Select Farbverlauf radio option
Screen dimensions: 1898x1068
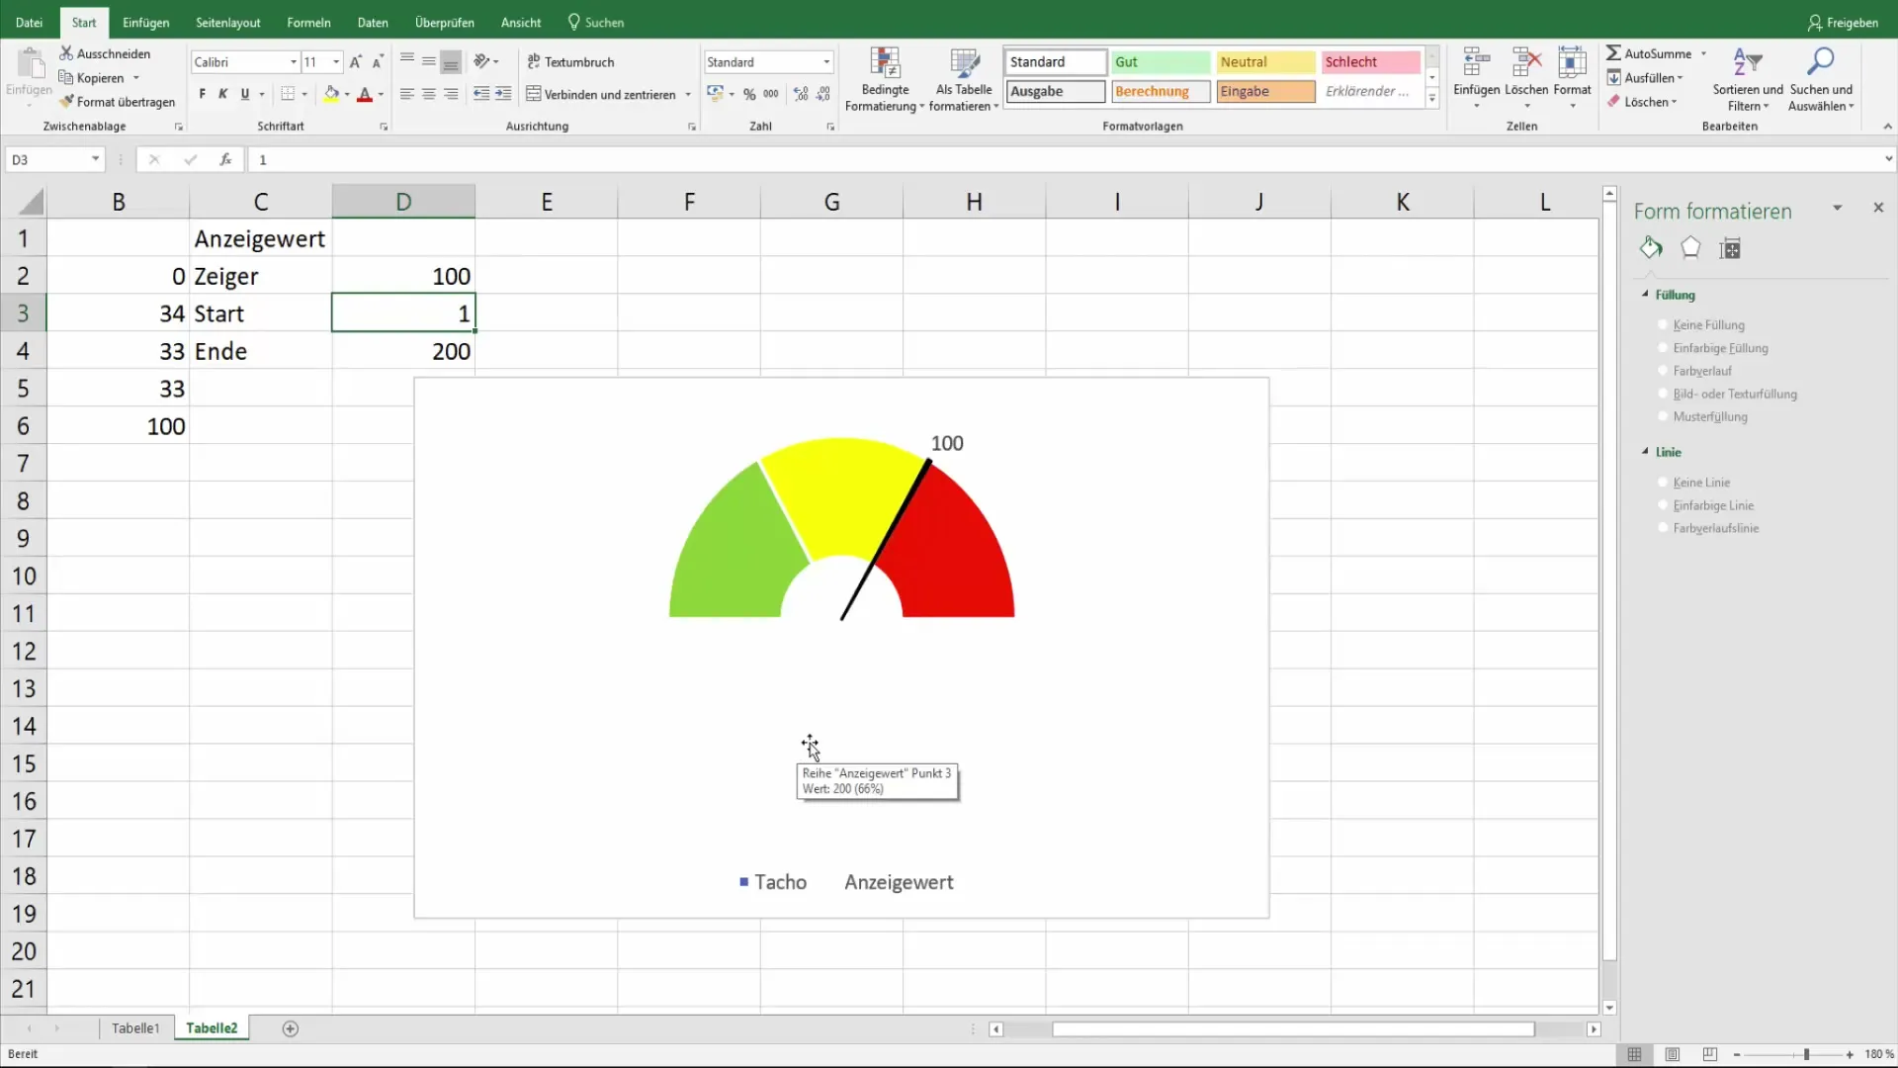click(1663, 371)
